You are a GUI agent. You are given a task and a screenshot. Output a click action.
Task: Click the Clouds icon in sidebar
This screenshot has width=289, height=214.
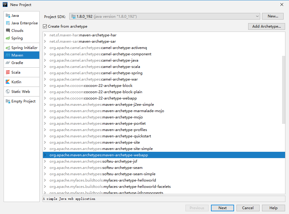click(8, 30)
